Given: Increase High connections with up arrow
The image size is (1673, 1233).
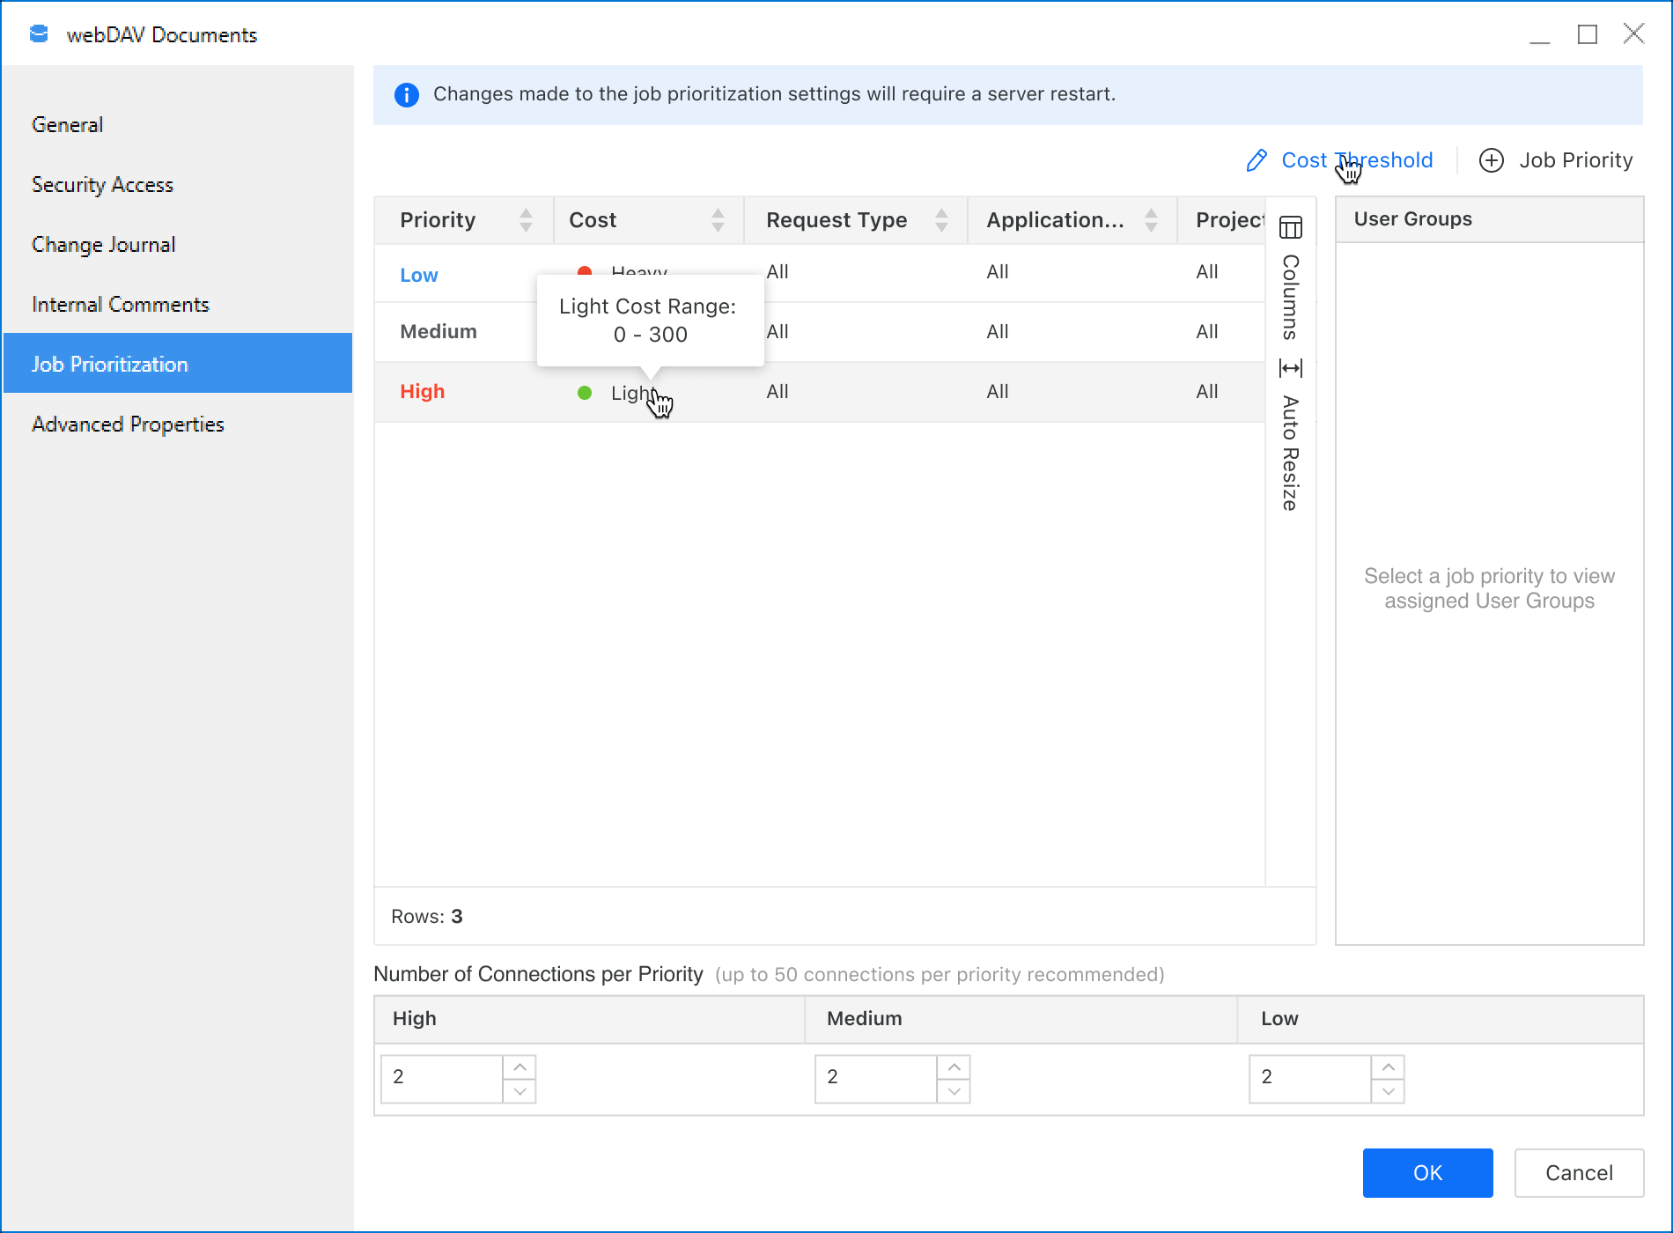Looking at the screenshot, I should (520, 1067).
